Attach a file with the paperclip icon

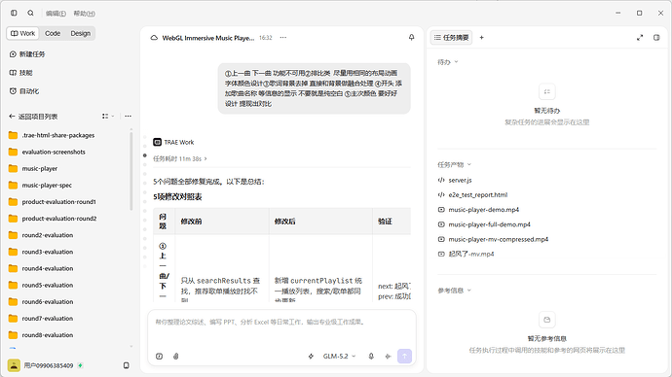click(x=175, y=356)
